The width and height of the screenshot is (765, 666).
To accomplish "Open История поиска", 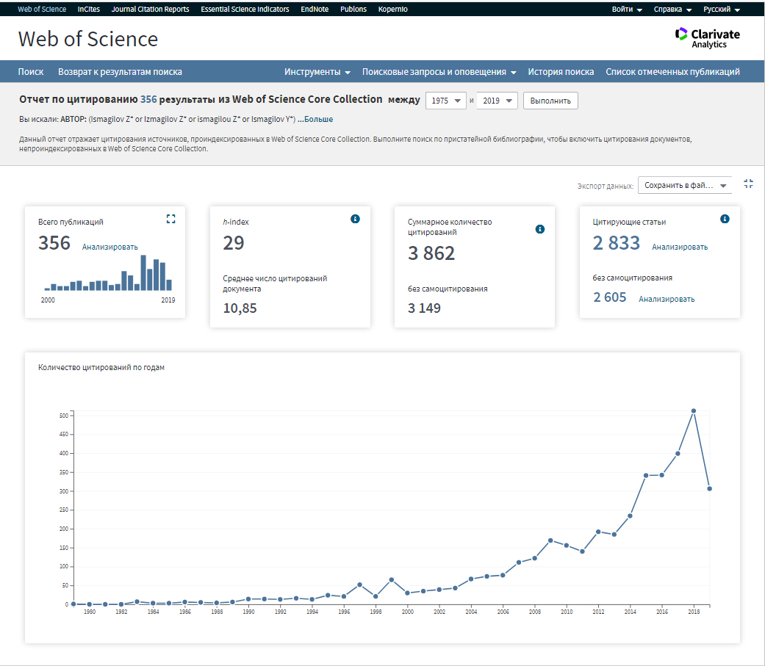I will 561,72.
